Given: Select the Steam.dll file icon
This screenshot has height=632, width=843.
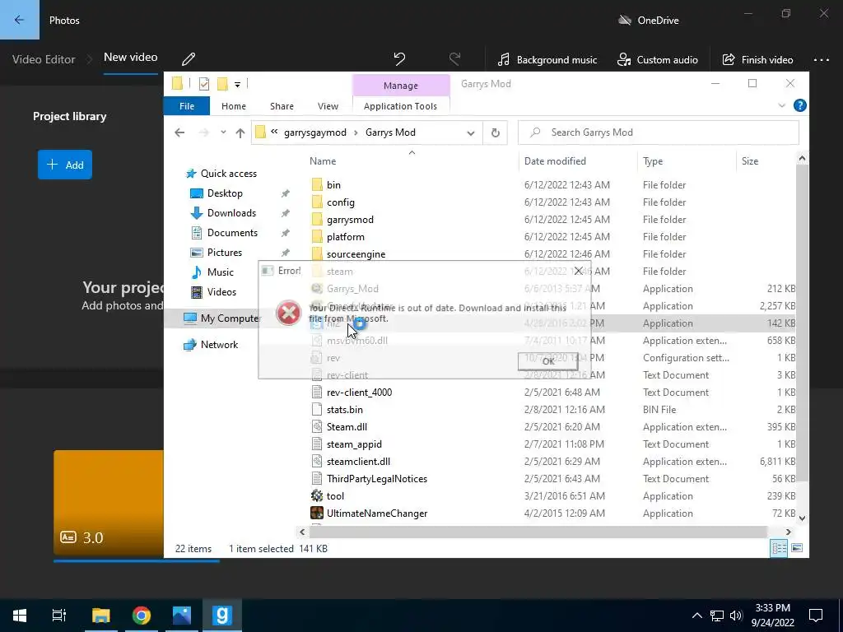Looking at the screenshot, I should coord(317,427).
